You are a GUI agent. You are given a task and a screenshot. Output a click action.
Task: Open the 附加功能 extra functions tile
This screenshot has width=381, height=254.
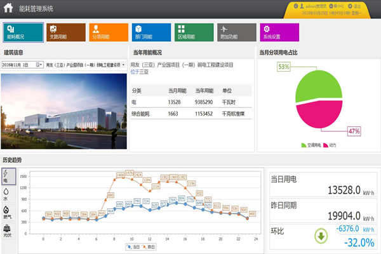(236, 32)
